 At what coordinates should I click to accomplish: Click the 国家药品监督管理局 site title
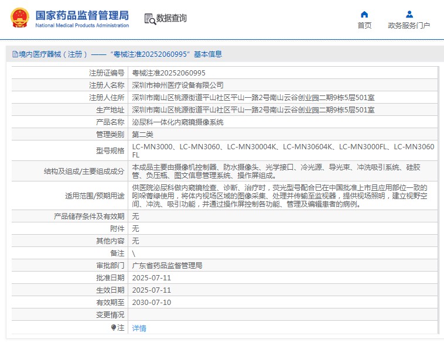(x=82, y=15)
